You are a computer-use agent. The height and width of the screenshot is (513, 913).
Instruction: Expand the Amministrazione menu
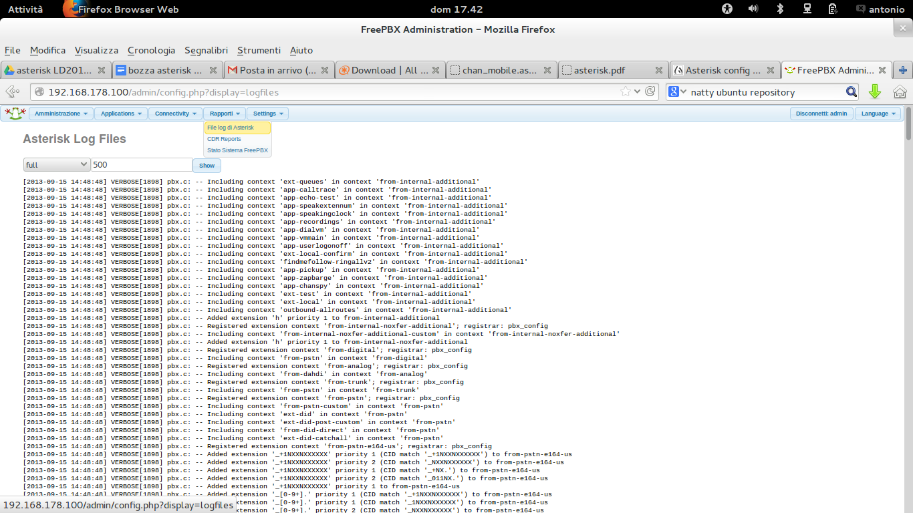(61, 114)
